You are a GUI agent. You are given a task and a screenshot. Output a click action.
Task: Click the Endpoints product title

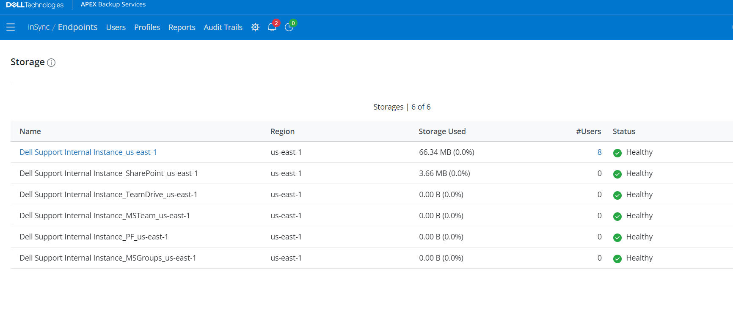coord(77,27)
